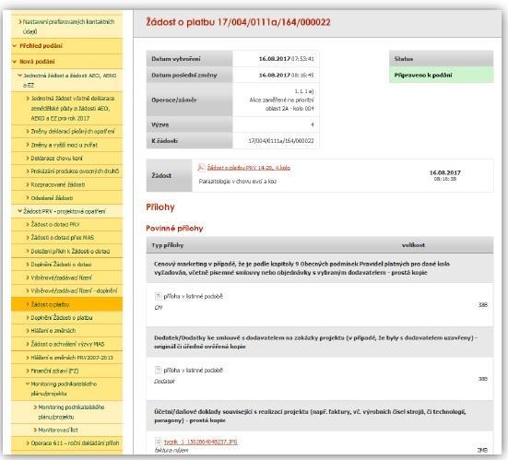Open Žádost o schválení výzvy MAS
508x460 pixels.
66,344
